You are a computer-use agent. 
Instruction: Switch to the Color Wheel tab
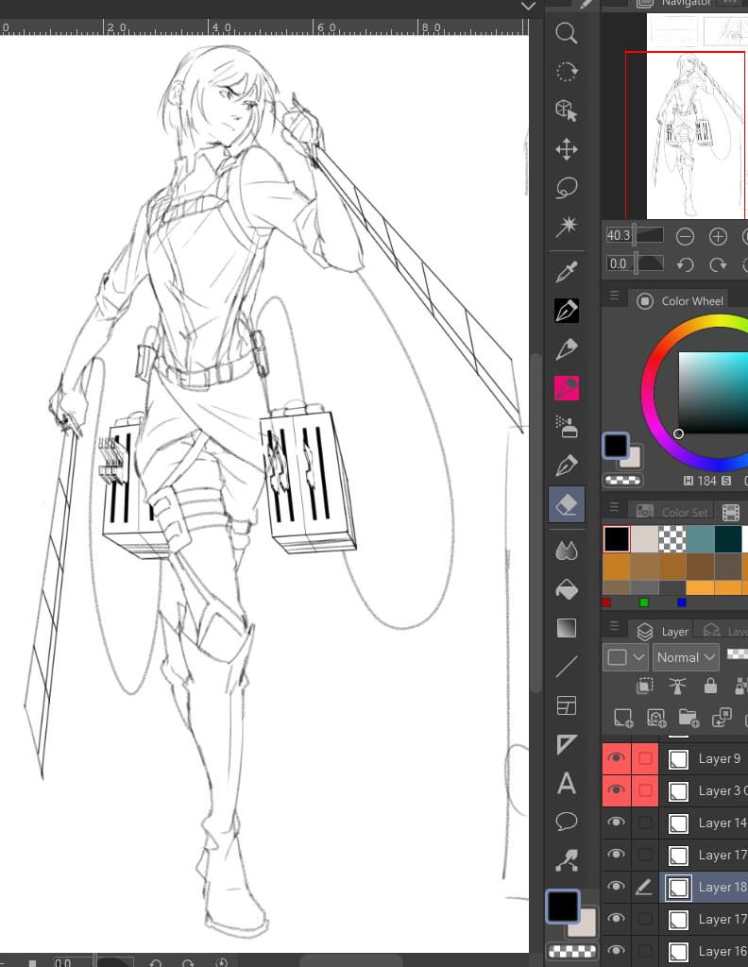coord(680,301)
